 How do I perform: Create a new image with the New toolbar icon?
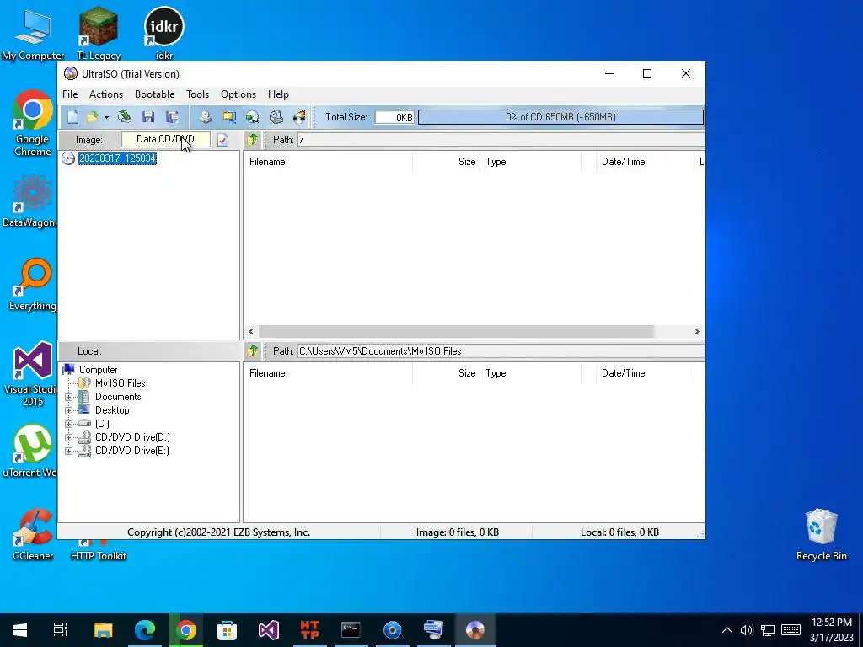72,116
